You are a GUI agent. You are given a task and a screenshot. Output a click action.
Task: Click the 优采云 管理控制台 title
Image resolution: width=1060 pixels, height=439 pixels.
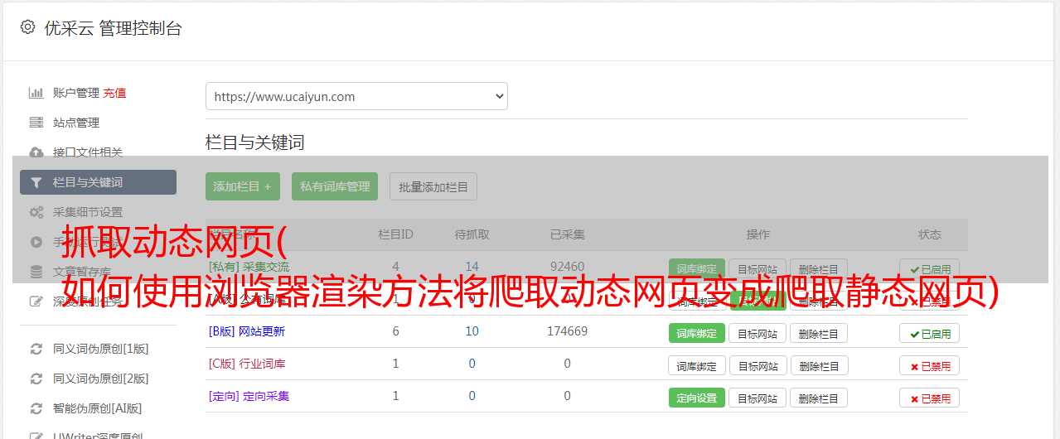(113, 28)
